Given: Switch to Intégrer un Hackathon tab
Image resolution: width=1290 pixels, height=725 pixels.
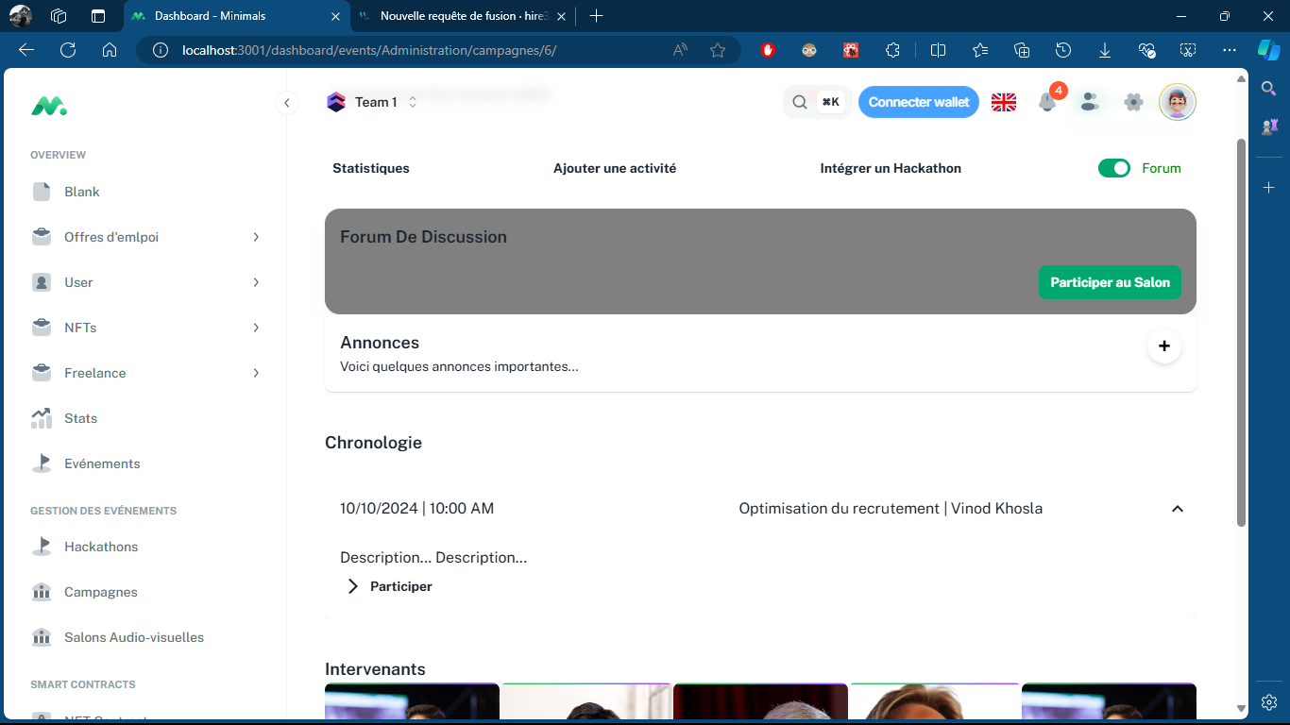Looking at the screenshot, I should [891, 168].
